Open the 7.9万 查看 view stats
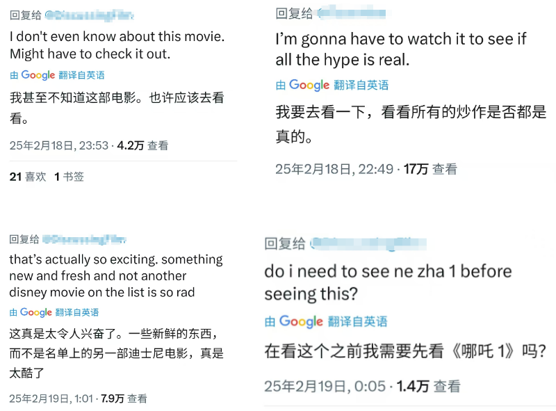 coord(124,398)
